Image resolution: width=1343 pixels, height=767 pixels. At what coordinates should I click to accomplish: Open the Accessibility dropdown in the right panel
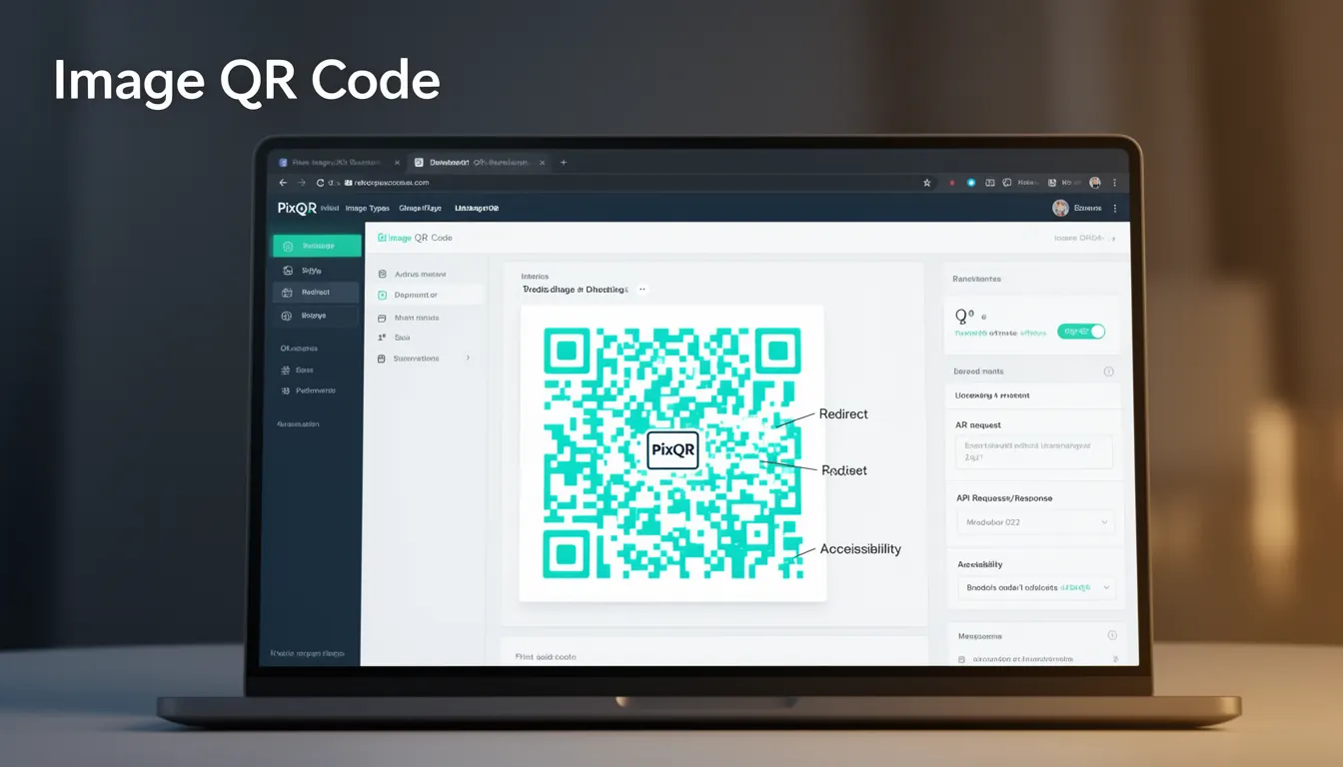1036,587
